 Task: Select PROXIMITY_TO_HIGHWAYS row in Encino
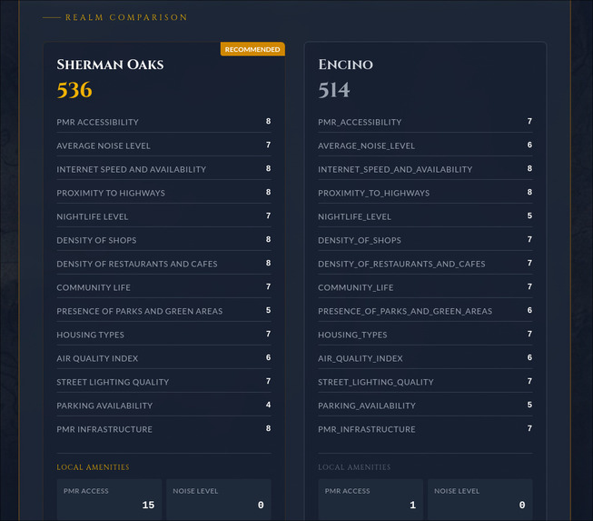pyautogui.click(x=425, y=193)
